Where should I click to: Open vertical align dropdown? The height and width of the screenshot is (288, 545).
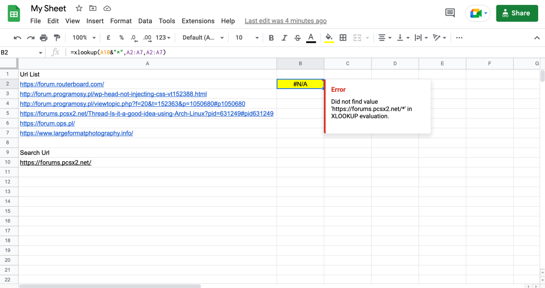pyautogui.click(x=403, y=38)
